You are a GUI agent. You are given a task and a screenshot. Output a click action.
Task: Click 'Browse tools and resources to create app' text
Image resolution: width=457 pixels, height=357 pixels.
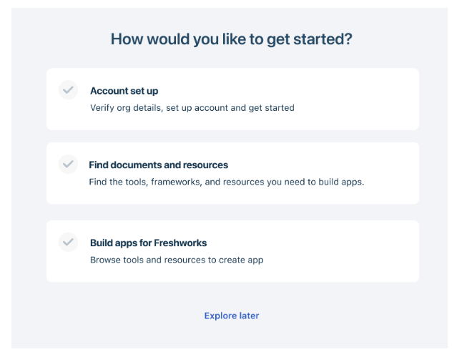(177, 260)
